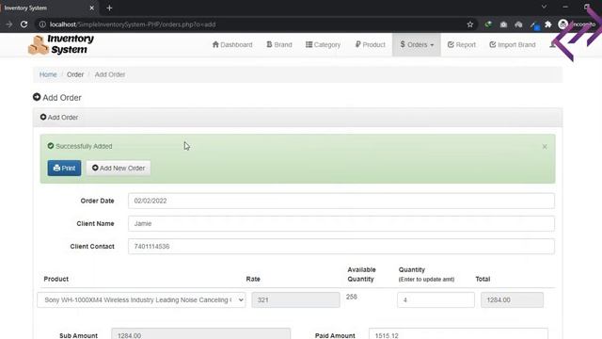The width and height of the screenshot is (602, 339).
Task: Dismiss the Successfully Added alert
Action: 545,147
